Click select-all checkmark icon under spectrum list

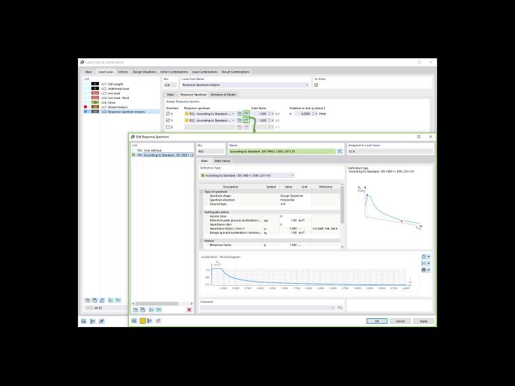click(151, 310)
